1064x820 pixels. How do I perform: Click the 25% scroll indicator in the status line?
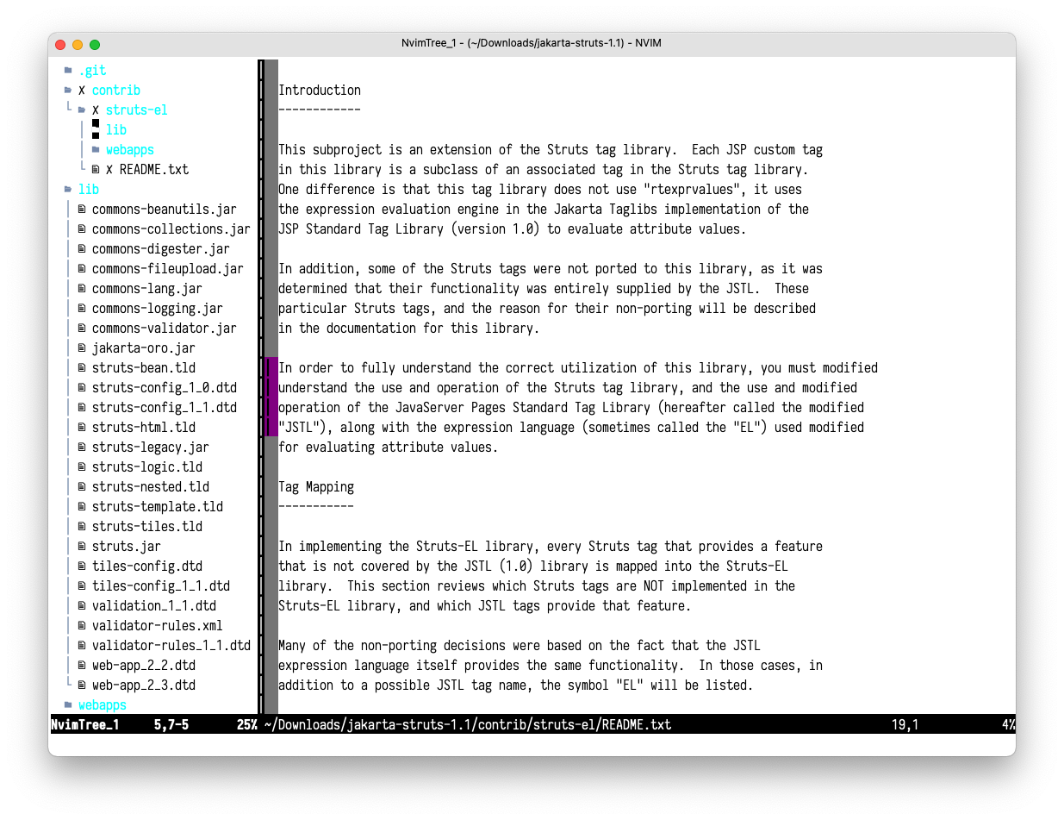point(247,725)
